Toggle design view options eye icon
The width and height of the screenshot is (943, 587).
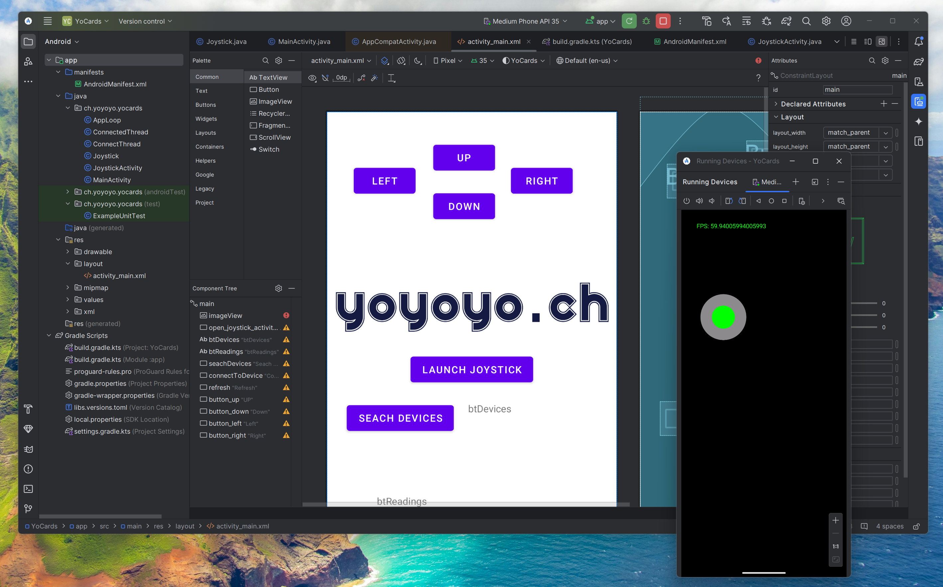coord(312,78)
